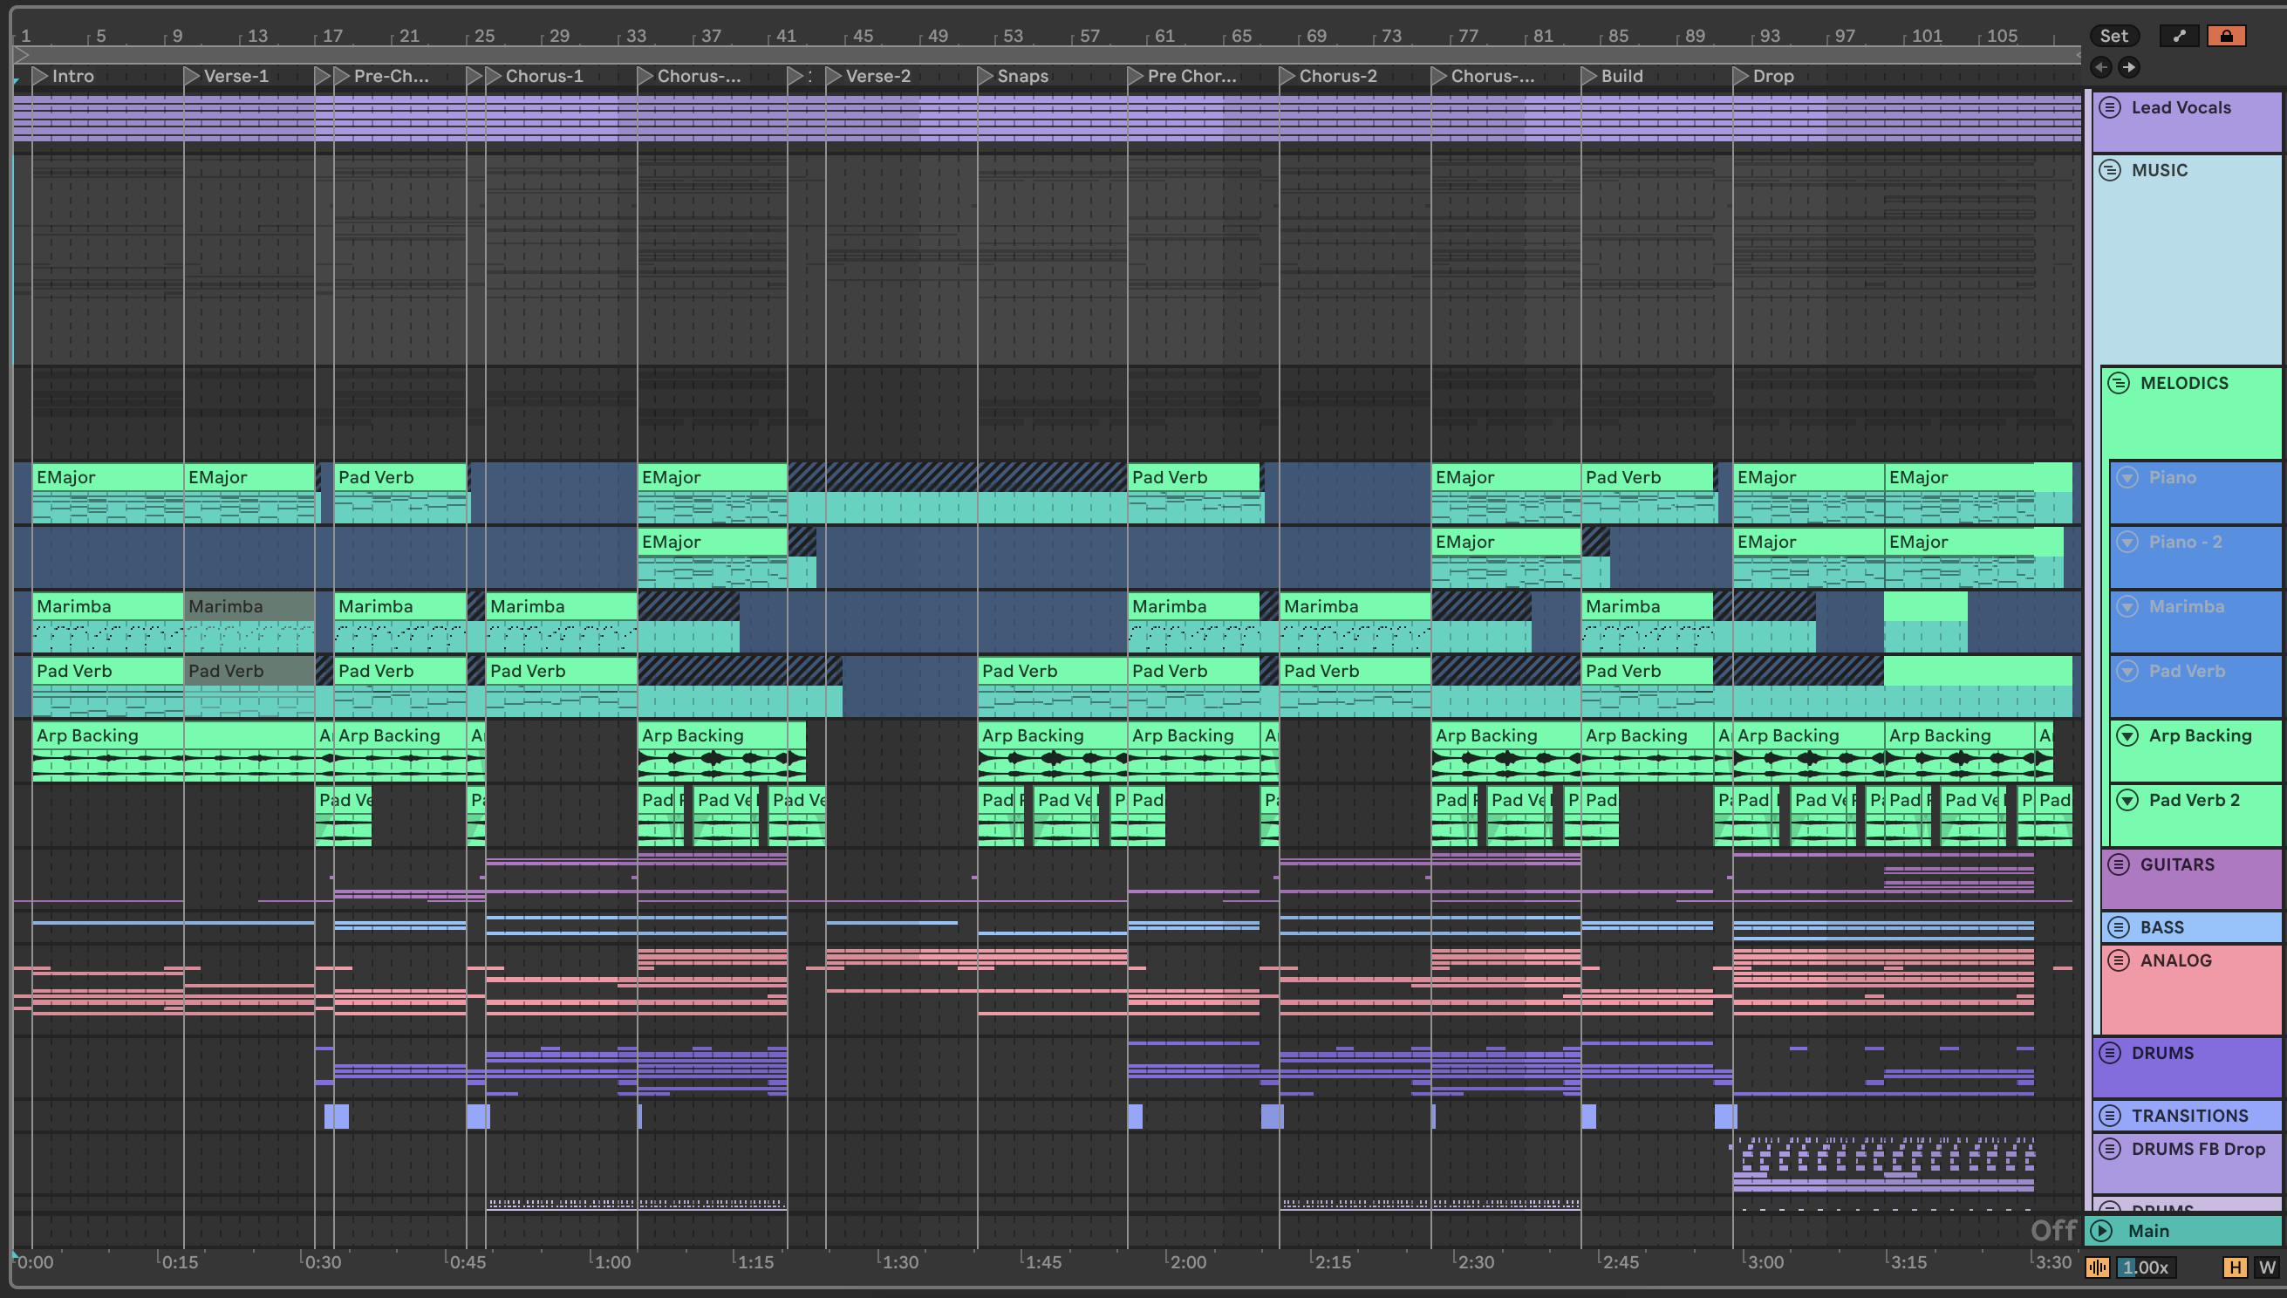Click the 2:45 mark on the time ruler
2287x1298 pixels.
pyautogui.click(x=1621, y=1262)
